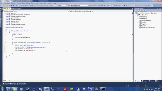Click the Windows Start button
The height and width of the screenshot is (91, 162).
click(2, 89)
